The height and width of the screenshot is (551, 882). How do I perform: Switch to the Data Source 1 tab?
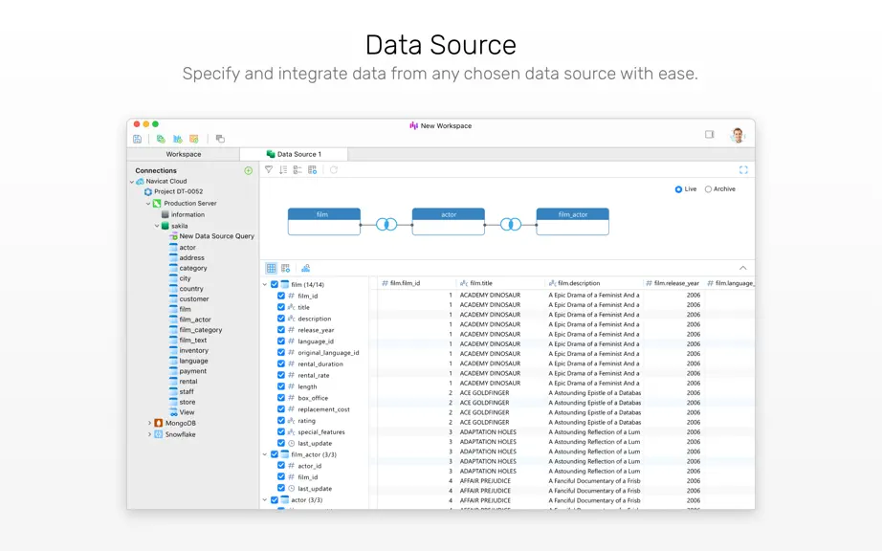pos(294,154)
